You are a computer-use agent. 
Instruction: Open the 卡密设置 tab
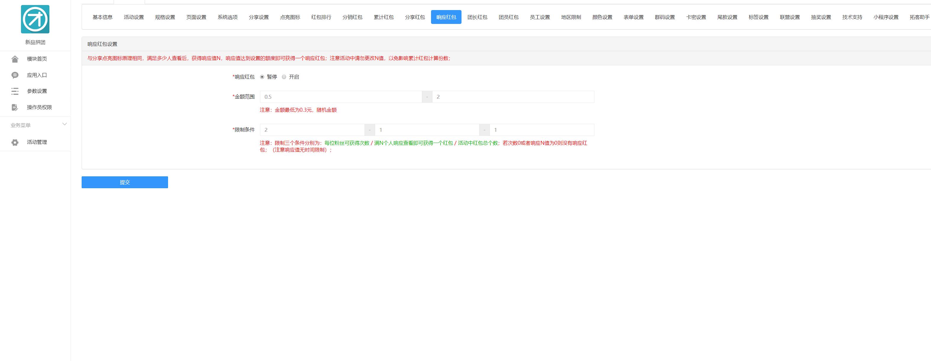pyautogui.click(x=696, y=17)
